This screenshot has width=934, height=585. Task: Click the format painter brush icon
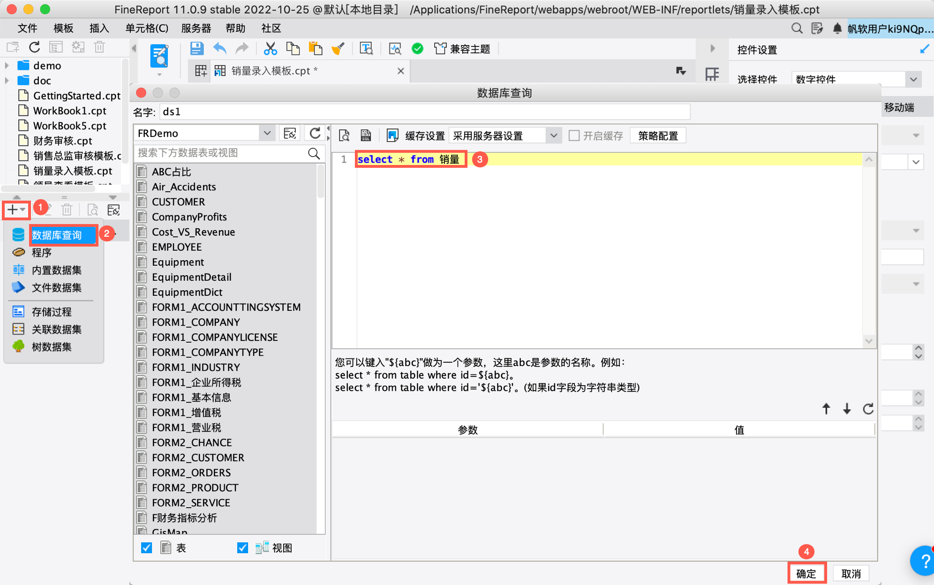point(338,48)
